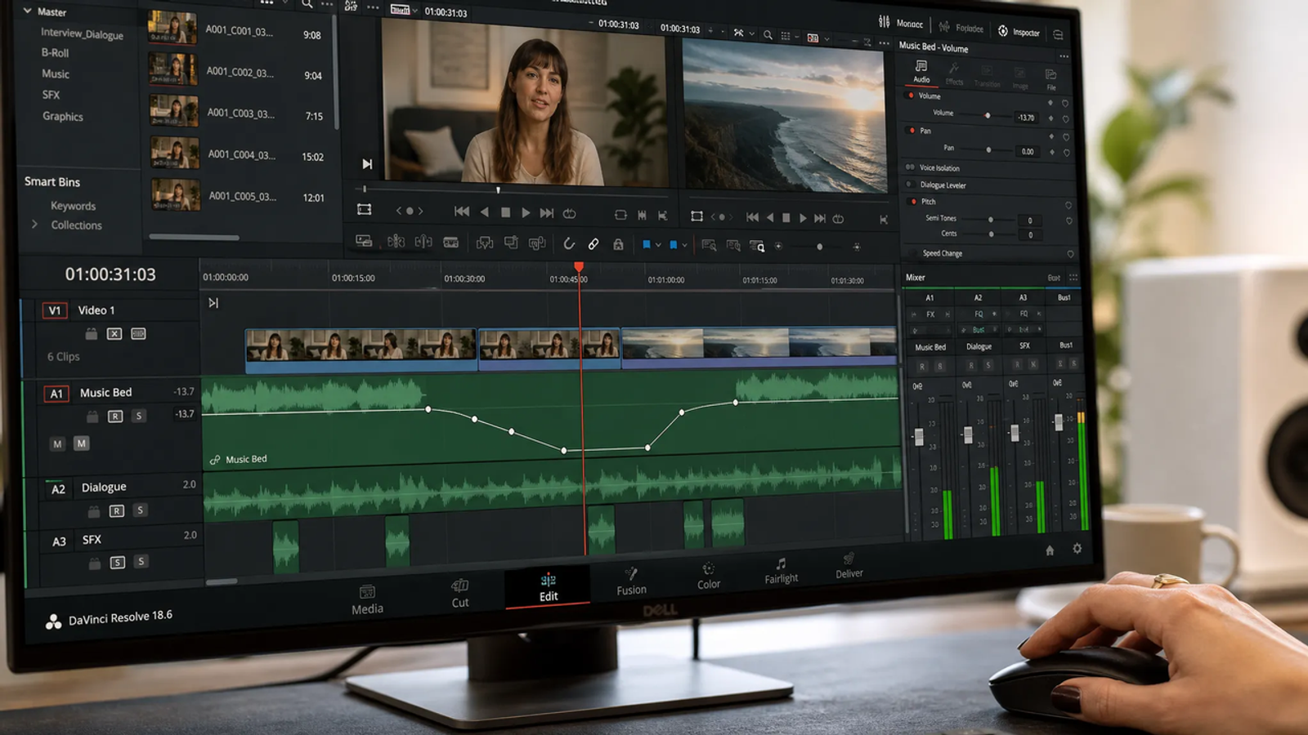The image size is (1308, 735).
Task: Adjust the Volume slider in Inspector
Action: pos(988,115)
